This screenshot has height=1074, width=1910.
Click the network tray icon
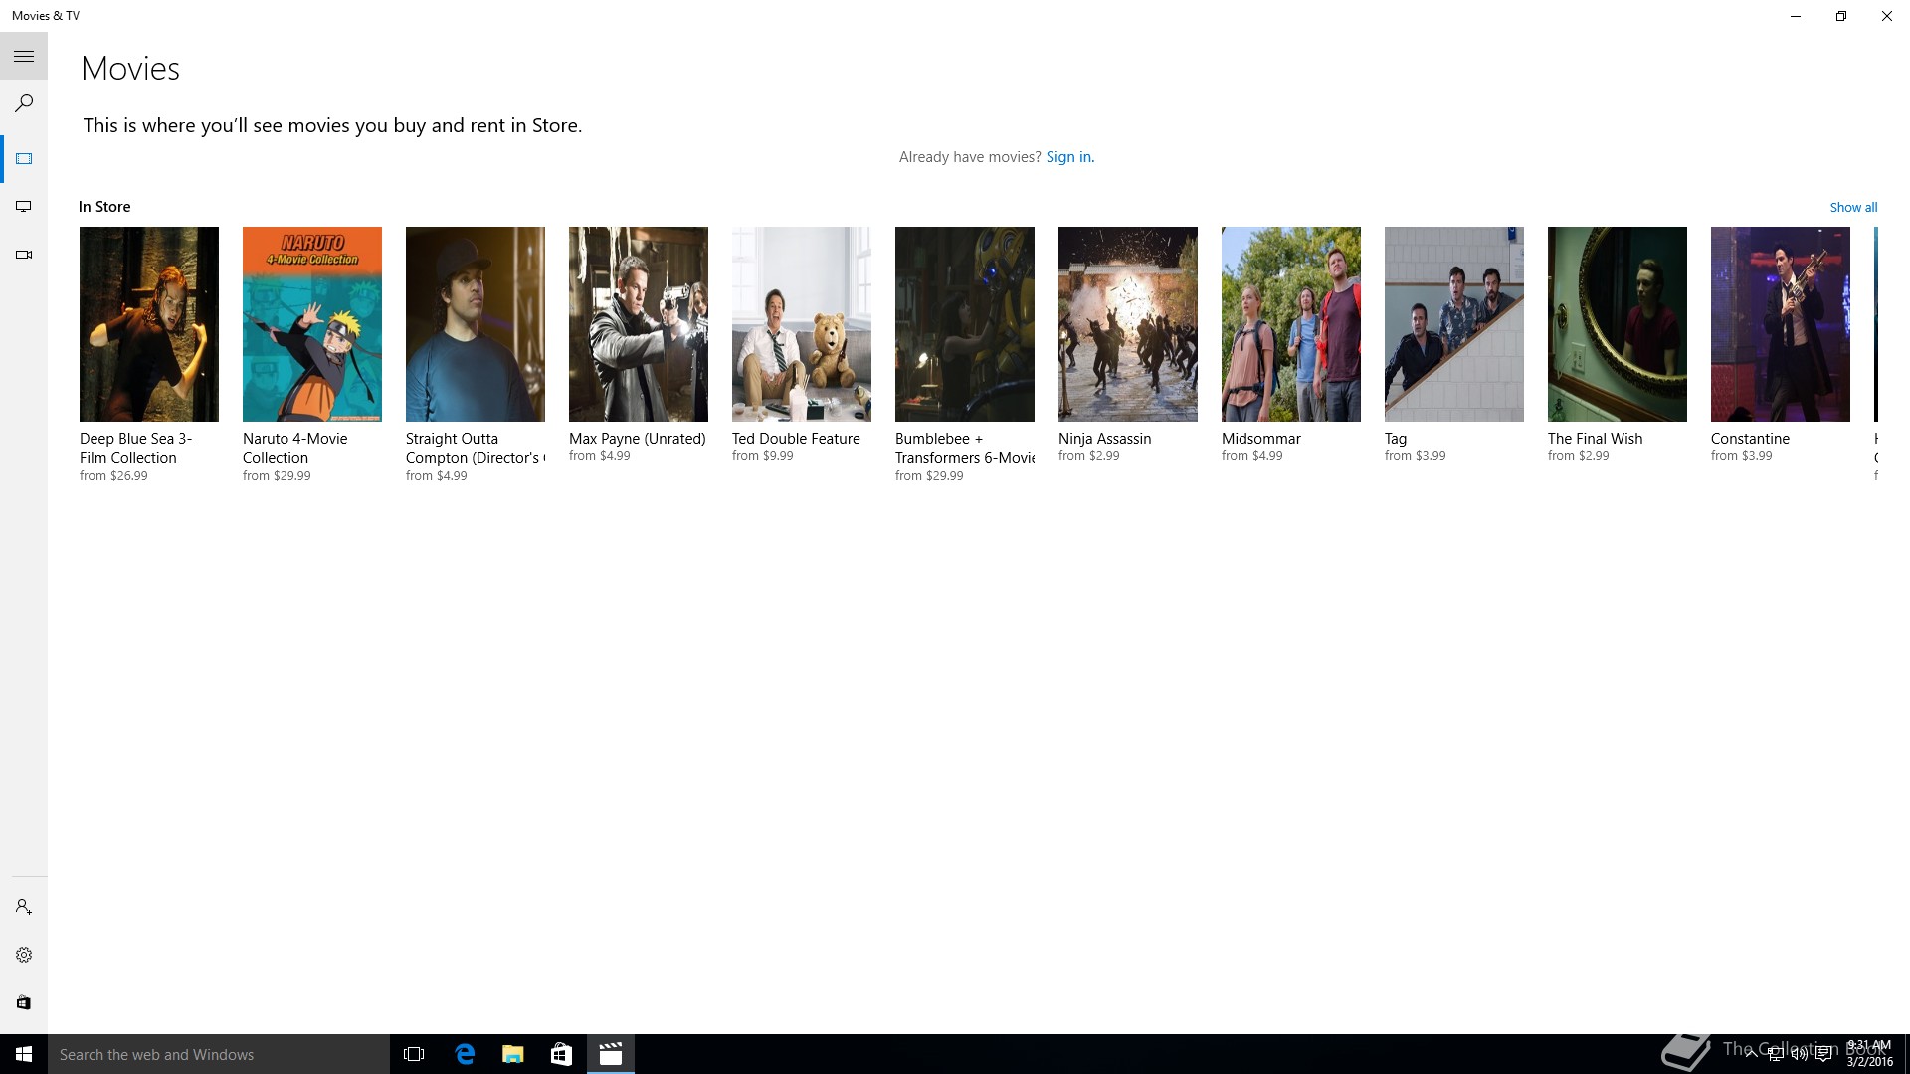tap(1776, 1054)
